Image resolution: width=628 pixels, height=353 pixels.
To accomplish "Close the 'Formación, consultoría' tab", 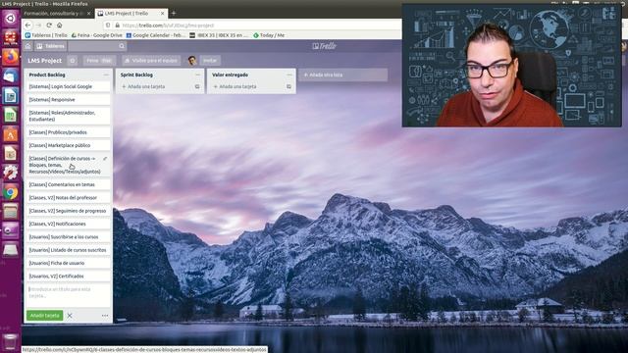I will [x=89, y=14].
